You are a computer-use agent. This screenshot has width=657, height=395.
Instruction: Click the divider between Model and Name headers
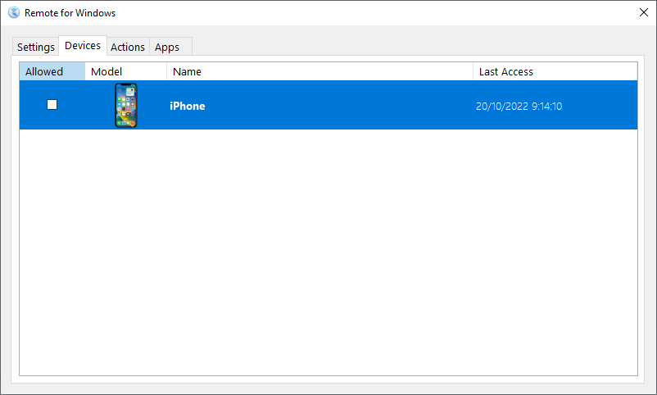pyautogui.click(x=166, y=71)
